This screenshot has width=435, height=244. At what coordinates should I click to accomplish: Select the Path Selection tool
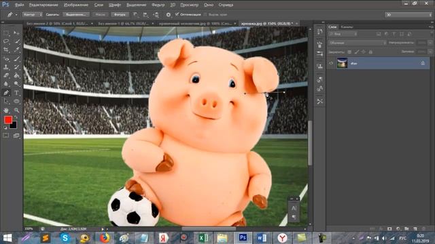pyautogui.click(x=6, y=101)
